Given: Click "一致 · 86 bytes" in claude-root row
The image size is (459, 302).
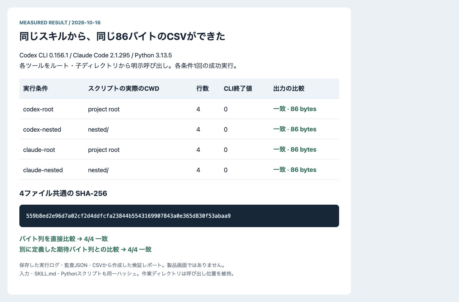Looking at the screenshot, I should point(295,149).
